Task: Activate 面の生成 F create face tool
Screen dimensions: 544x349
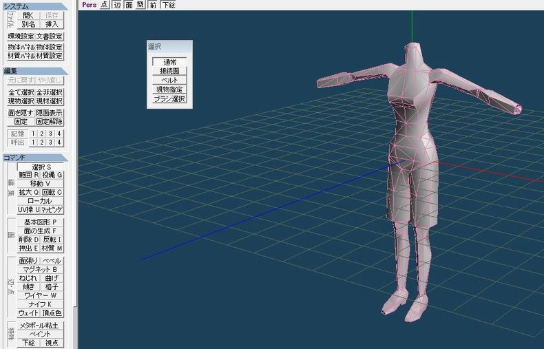Action: (40, 231)
